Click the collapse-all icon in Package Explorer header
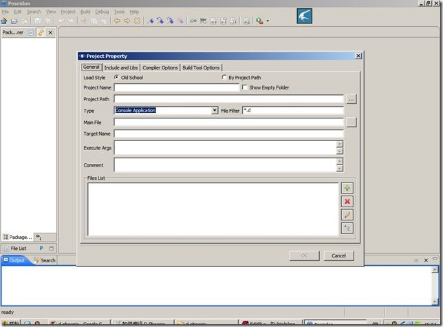 click(x=31, y=33)
